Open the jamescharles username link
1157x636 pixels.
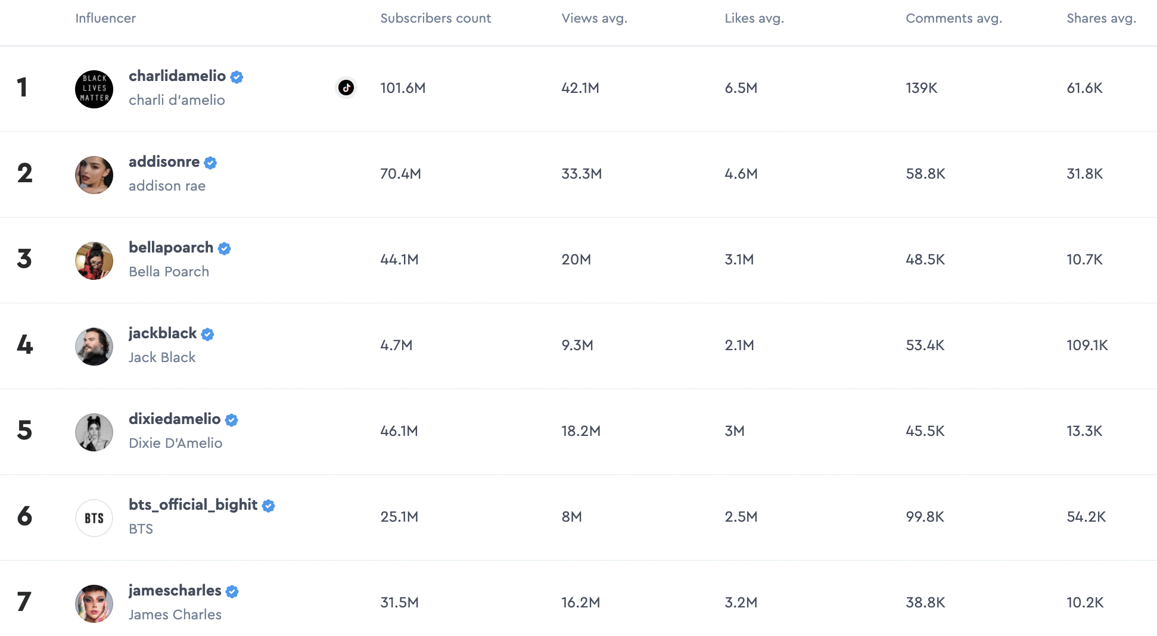coord(175,590)
